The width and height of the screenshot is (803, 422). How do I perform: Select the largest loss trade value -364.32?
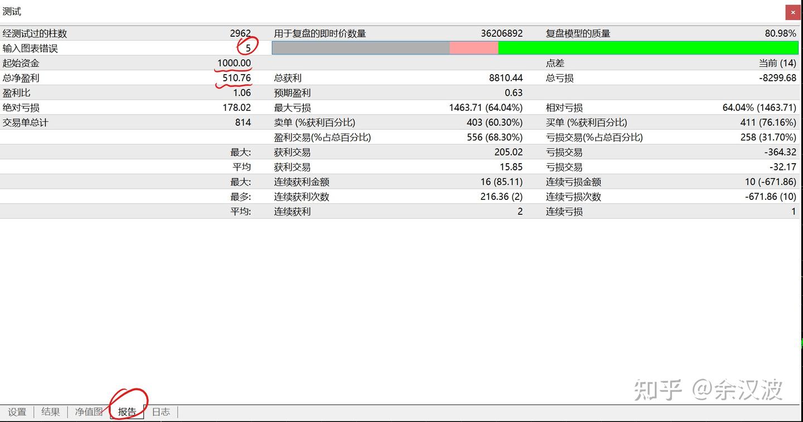(780, 152)
